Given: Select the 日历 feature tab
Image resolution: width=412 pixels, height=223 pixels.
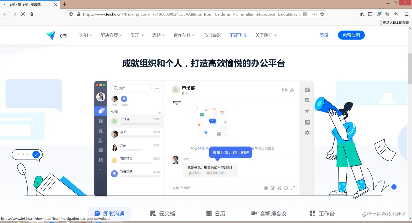Looking at the screenshot, I should pyautogui.click(x=216, y=214).
